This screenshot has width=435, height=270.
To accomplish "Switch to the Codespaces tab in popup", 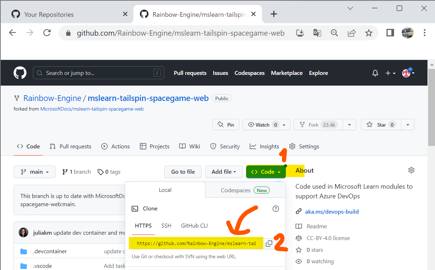I will 245,190.
